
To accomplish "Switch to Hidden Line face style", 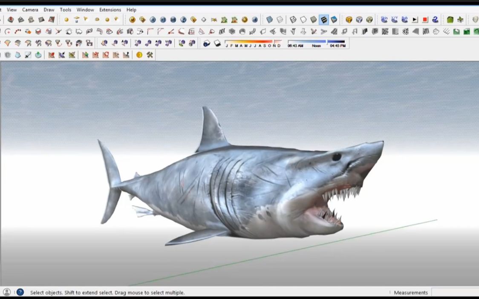I will (303, 20).
